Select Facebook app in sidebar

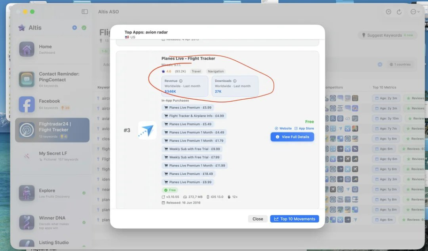52,104
